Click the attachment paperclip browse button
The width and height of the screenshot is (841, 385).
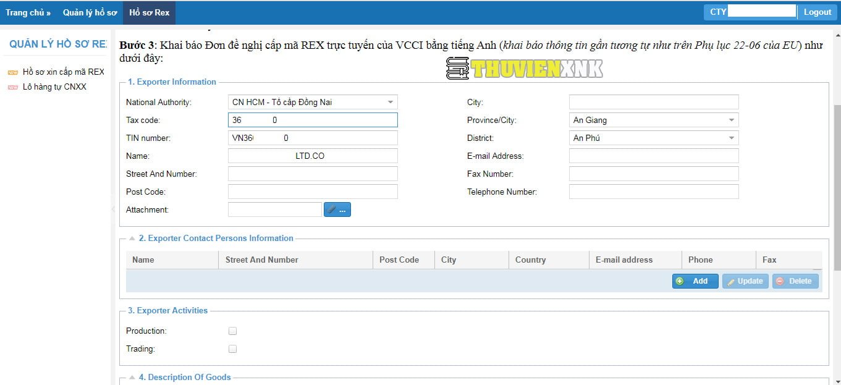(x=337, y=209)
